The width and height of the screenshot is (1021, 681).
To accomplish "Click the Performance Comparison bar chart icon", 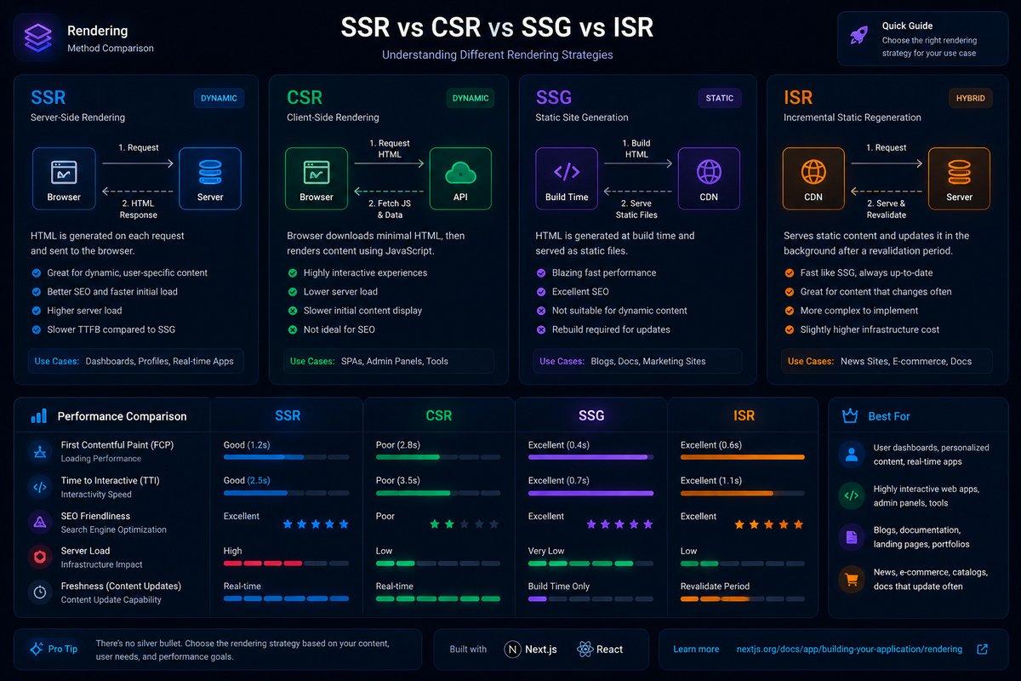I will (39, 416).
